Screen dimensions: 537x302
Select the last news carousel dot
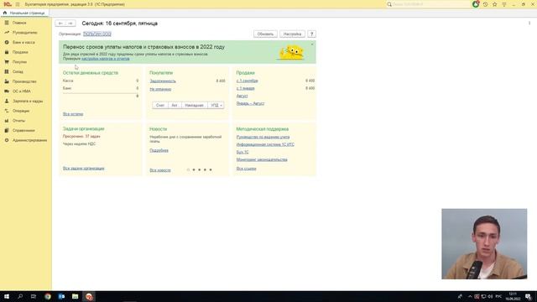pos(211,169)
